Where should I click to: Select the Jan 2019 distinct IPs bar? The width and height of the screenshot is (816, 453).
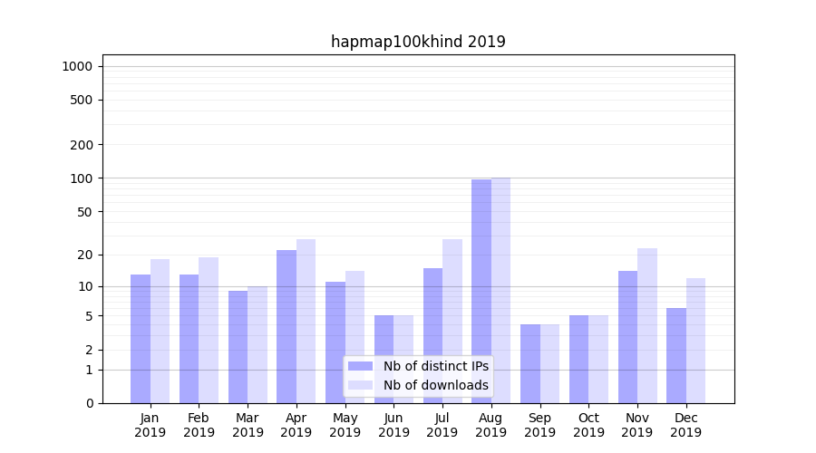tap(141, 339)
